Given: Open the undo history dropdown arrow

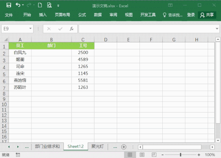Looking at the screenshot, I should click(x=23, y=5).
